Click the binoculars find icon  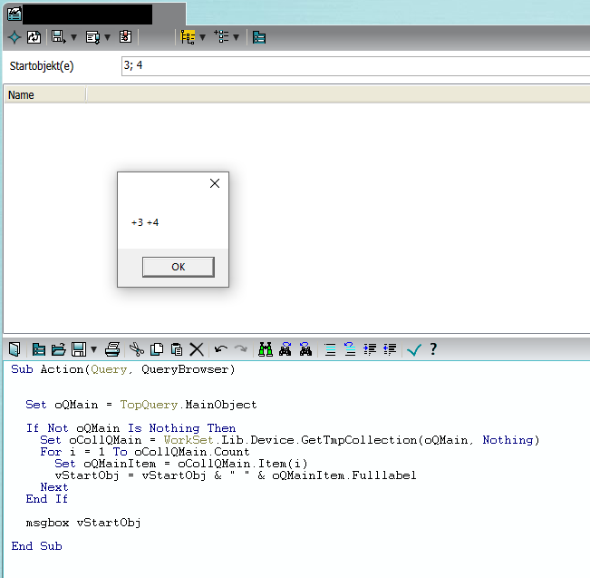(266, 349)
